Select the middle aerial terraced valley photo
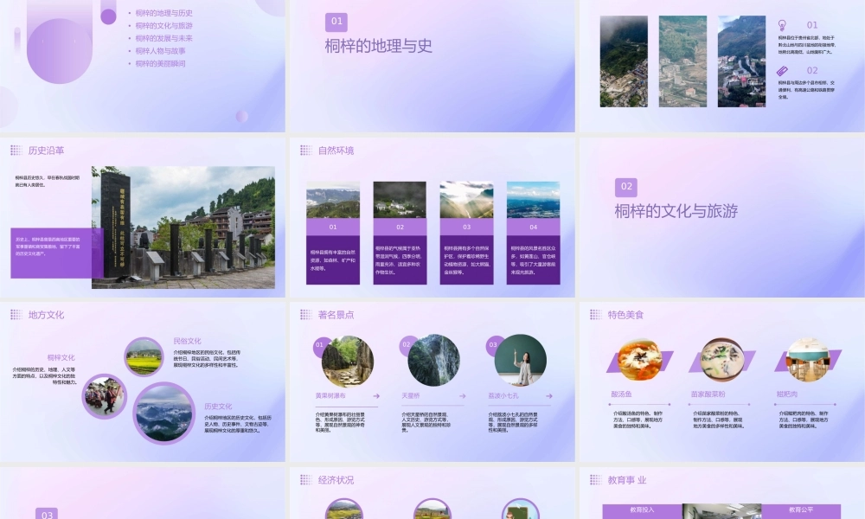Screen dimensions: 865x519 coord(682,61)
